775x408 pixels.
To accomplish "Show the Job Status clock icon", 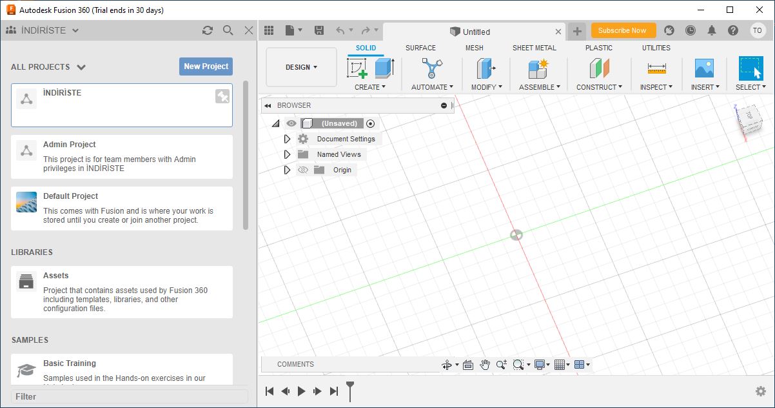I will point(691,30).
